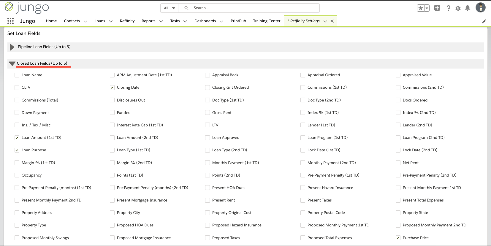Image resolution: width=491 pixels, height=246 pixels.
Task: Open the Training Center link
Action: [x=267, y=21]
